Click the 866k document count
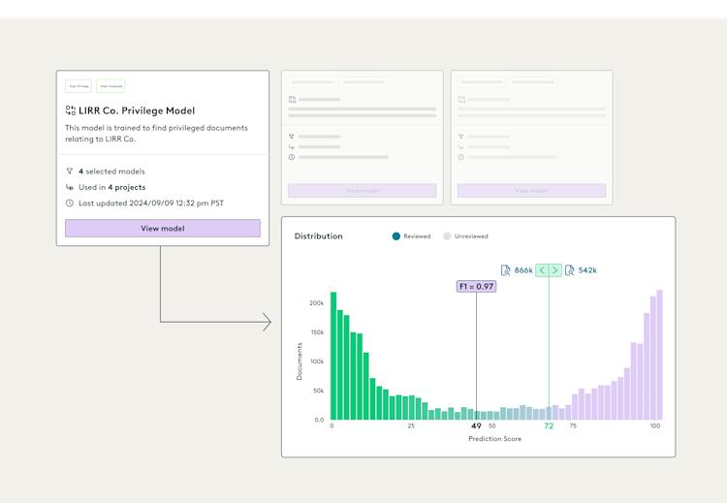727x503 pixels. click(523, 270)
